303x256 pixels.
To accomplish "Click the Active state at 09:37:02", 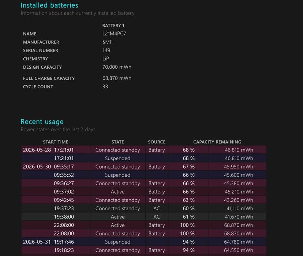I will (x=117, y=192).
